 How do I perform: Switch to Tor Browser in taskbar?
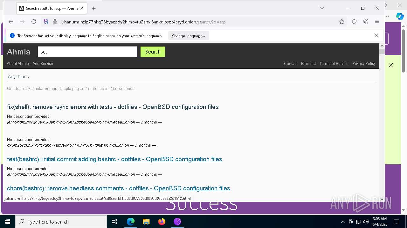[x=177, y=222]
